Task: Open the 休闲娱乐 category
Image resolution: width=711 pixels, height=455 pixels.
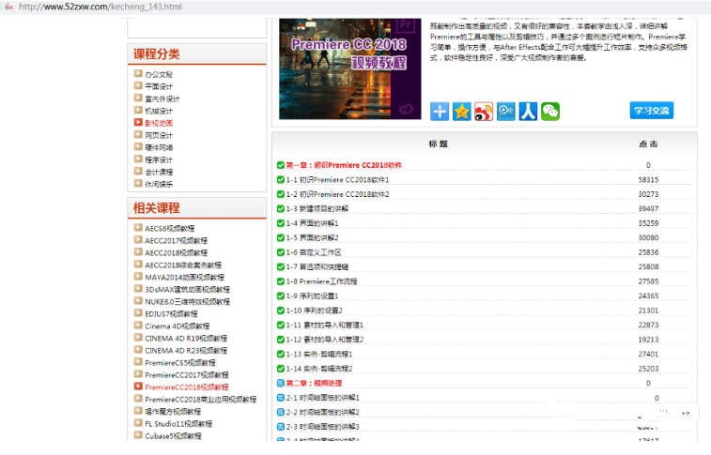Action: click(159, 184)
